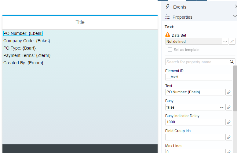Click the binding link icon beside Data Set

click(232, 41)
